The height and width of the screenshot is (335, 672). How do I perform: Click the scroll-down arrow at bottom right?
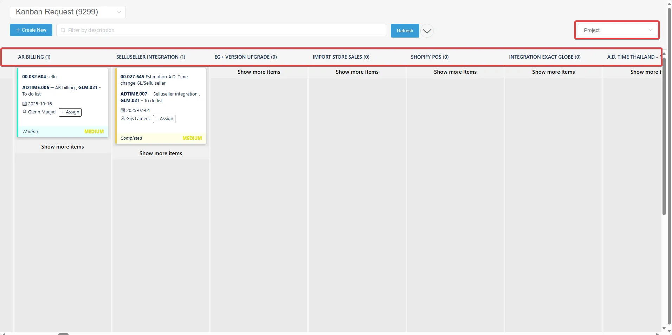[x=664, y=328]
